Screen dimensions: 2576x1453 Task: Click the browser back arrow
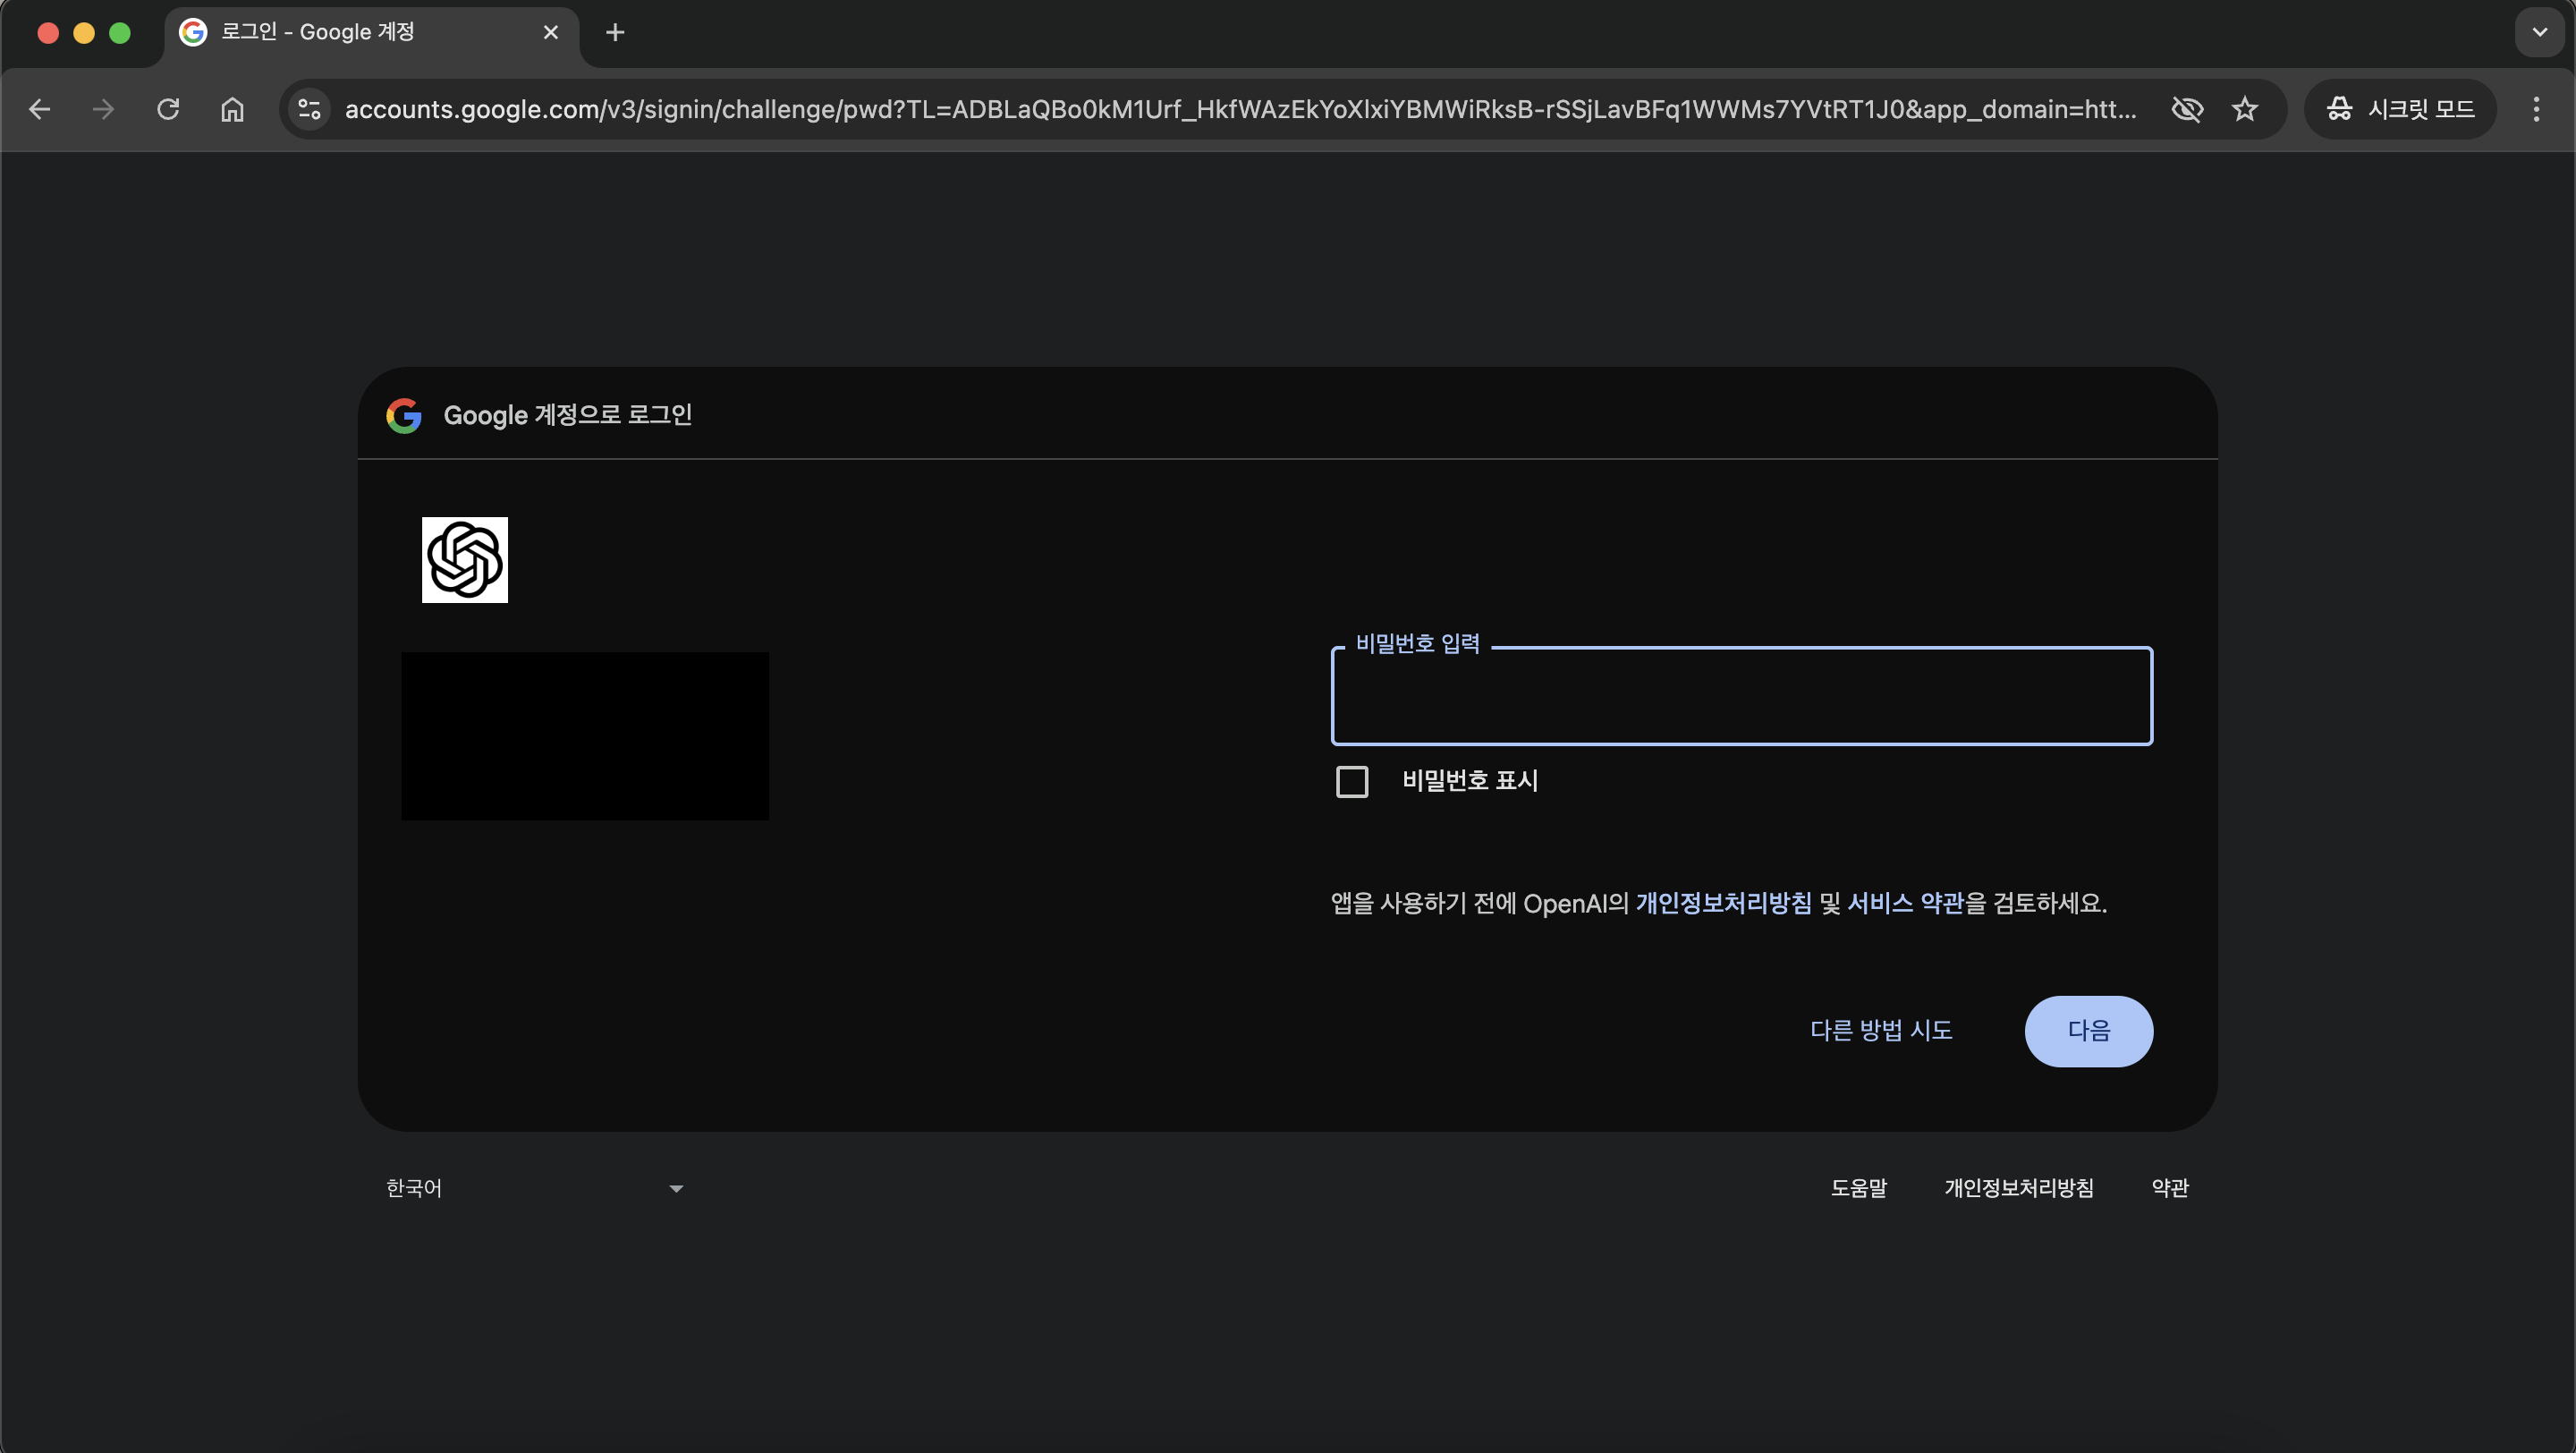tap(40, 109)
